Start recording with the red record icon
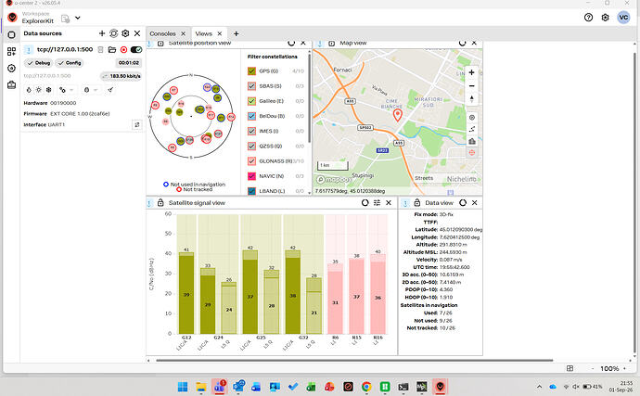 [x=123, y=50]
